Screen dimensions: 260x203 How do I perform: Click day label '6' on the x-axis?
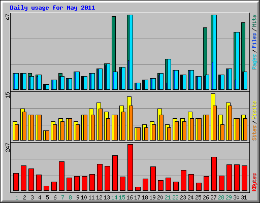coord(55,197)
